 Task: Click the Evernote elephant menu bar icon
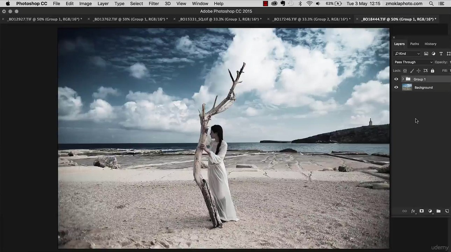pos(283,3)
